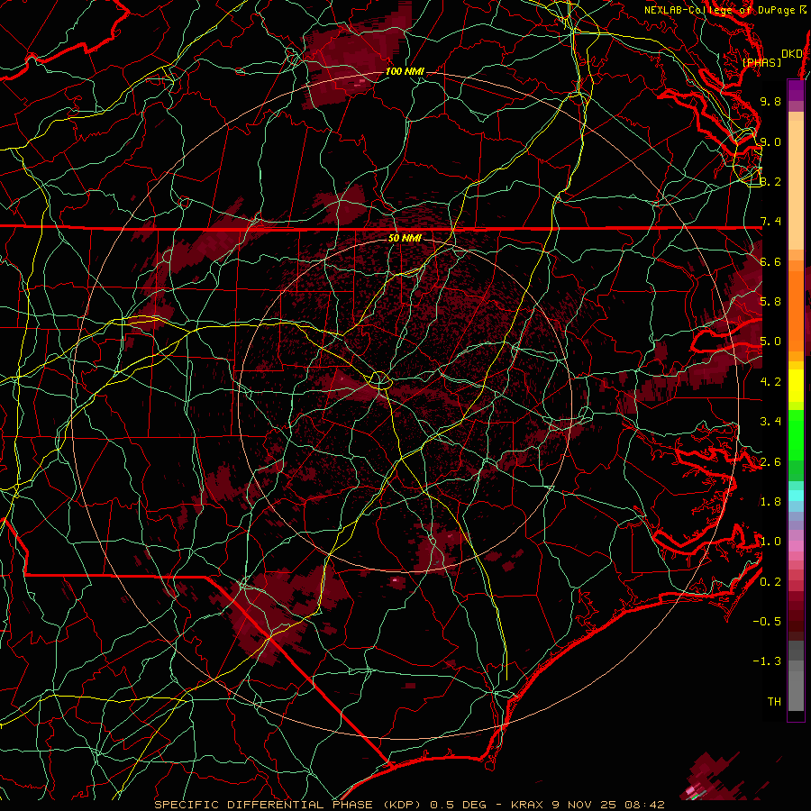Click the 5.0 value on the scale

770,342
